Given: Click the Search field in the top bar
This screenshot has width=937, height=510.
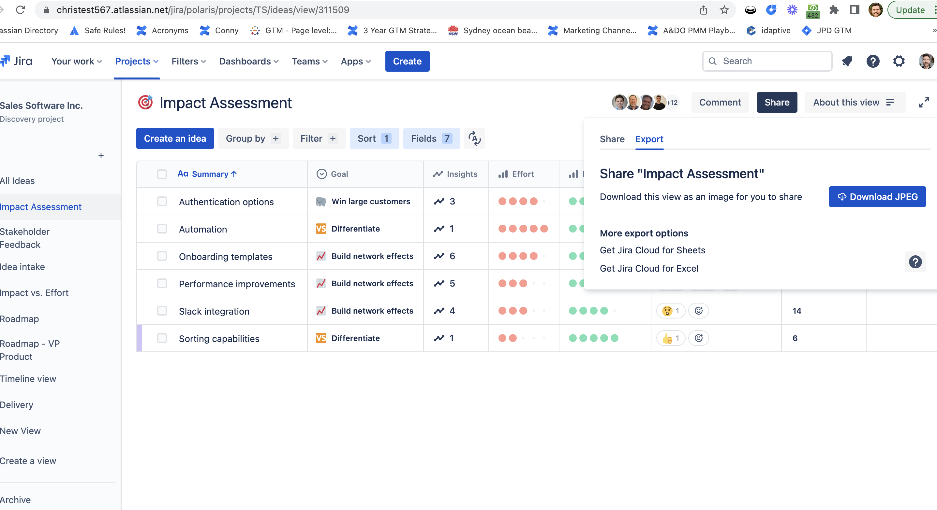Looking at the screenshot, I should click(x=767, y=61).
